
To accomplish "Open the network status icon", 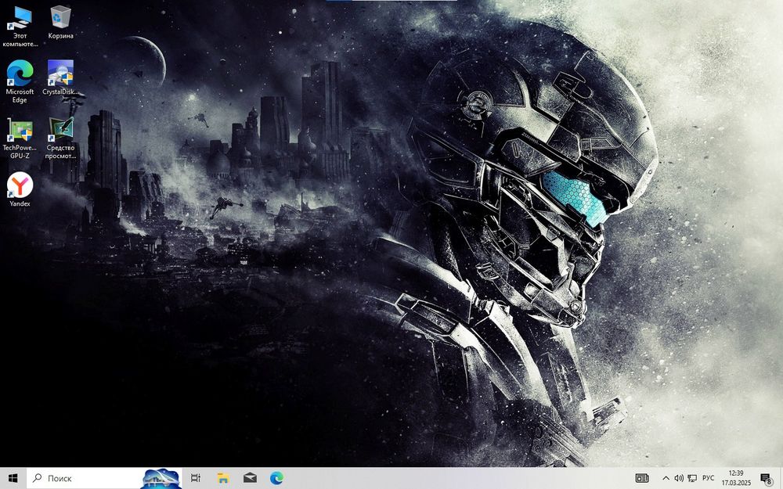I will click(x=692, y=478).
